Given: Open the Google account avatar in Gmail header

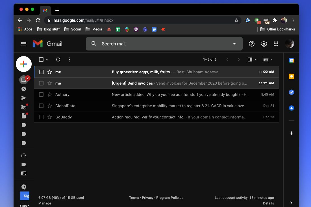Looking at the screenshot, I should click(x=289, y=44).
